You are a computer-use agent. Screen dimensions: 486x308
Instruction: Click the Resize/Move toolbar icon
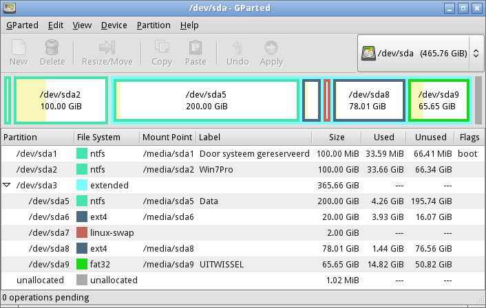[x=107, y=48]
